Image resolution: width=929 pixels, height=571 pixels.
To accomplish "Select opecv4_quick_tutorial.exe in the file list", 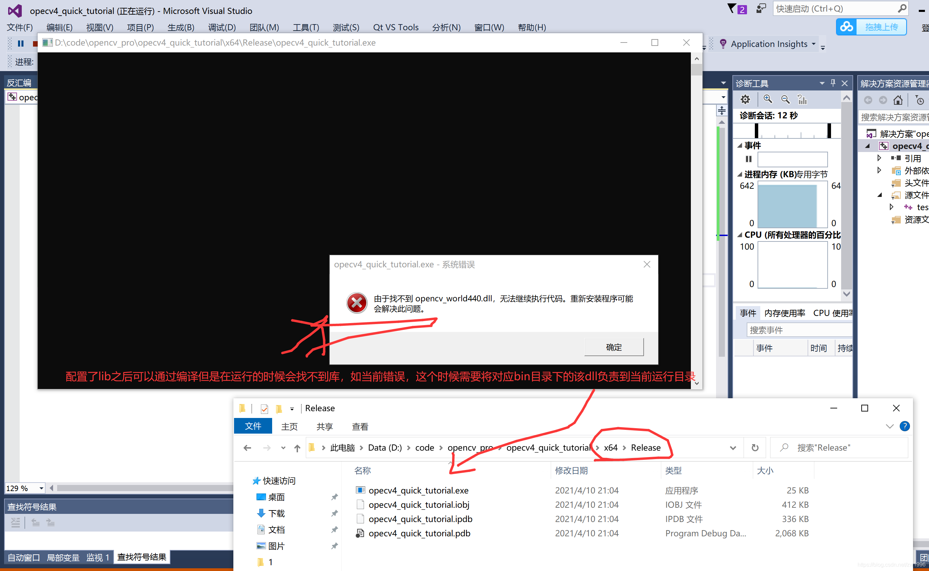I will tap(418, 490).
